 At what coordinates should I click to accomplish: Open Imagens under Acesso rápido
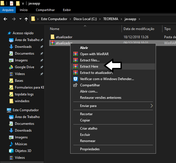pyautogui.click(x=21, y=60)
